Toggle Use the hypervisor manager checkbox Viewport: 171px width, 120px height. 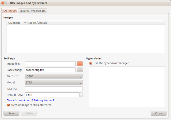click(91, 63)
